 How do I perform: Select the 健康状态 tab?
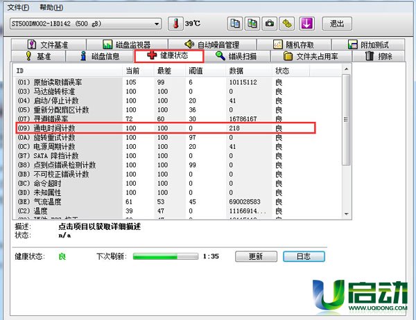168,56
